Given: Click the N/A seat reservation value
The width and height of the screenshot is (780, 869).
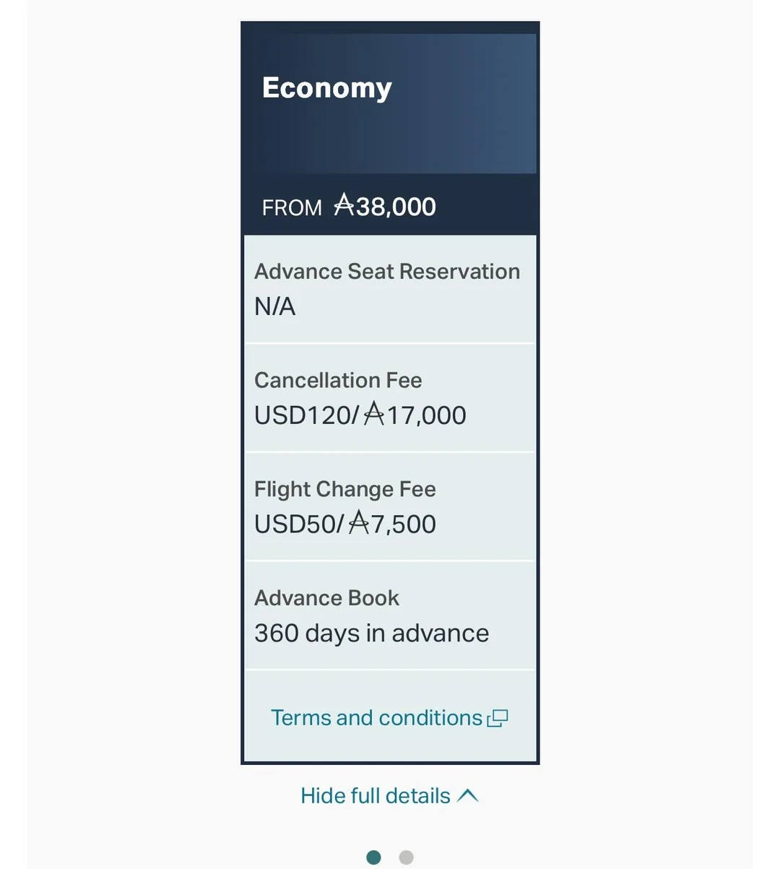Looking at the screenshot, I should point(274,307).
